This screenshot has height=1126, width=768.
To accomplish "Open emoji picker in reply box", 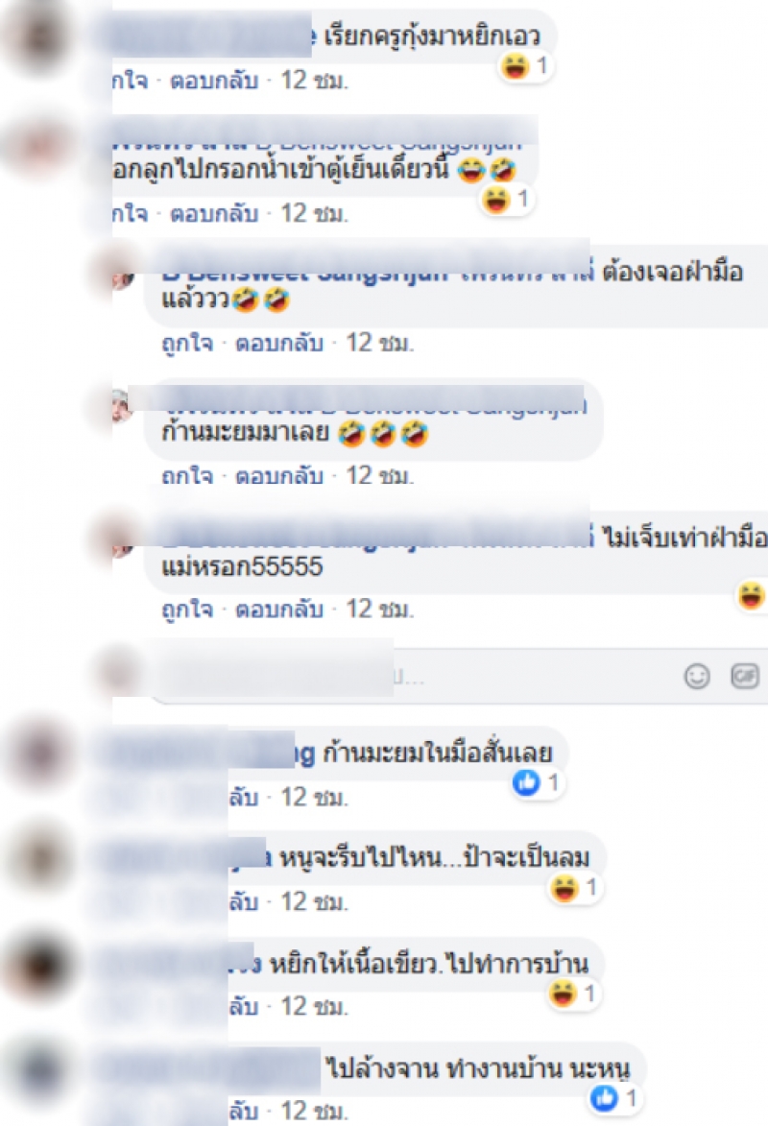I will (x=696, y=677).
